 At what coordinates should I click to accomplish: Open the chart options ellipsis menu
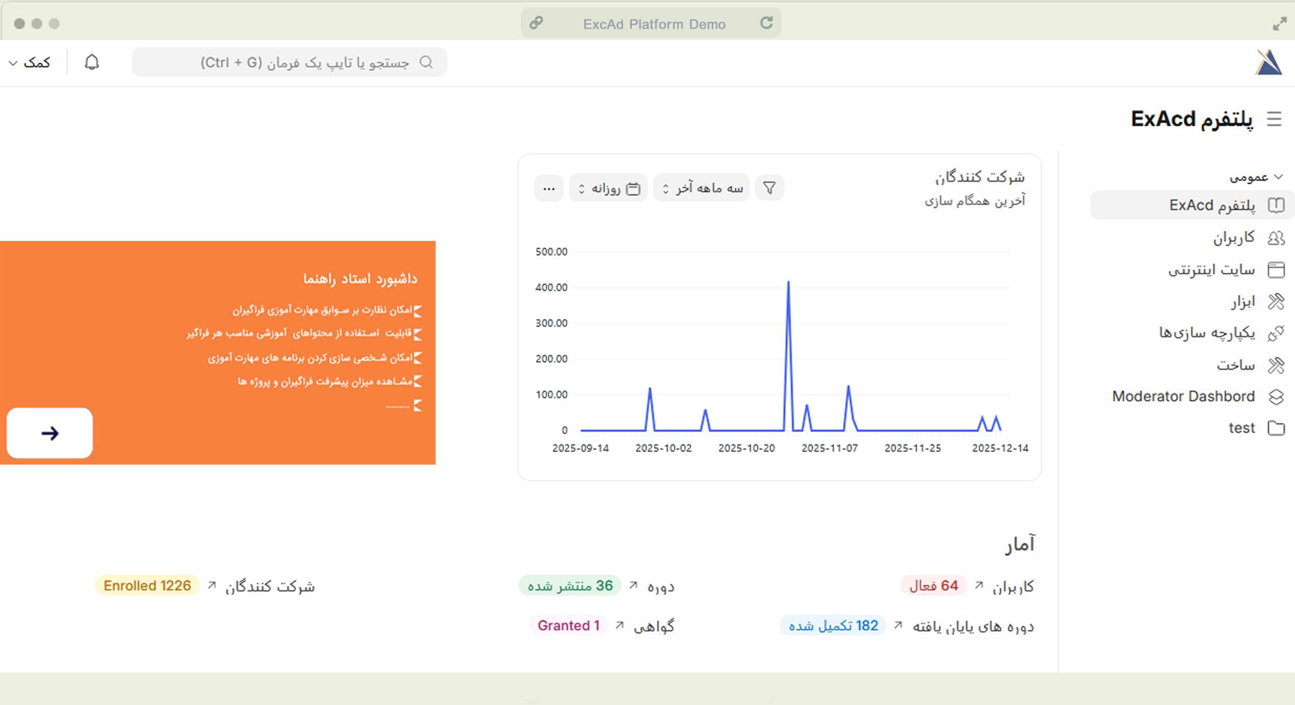coord(548,187)
